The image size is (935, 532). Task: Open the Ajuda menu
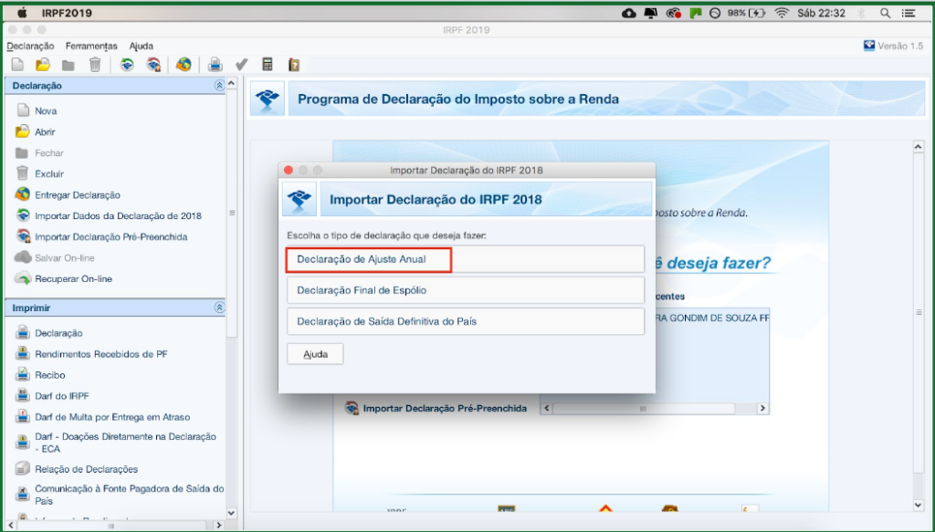[142, 46]
